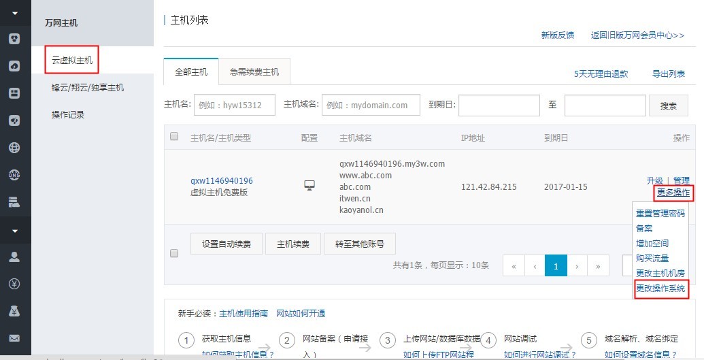704x360 pixels.
Task: Click the server stack icon in the sidebar
Action: pos(14,201)
